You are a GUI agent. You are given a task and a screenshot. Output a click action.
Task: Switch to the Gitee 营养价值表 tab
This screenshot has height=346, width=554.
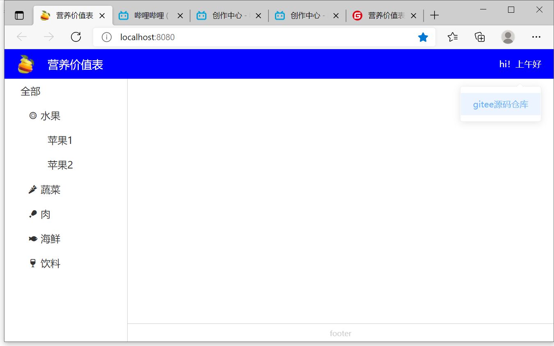[x=385, y=16]
